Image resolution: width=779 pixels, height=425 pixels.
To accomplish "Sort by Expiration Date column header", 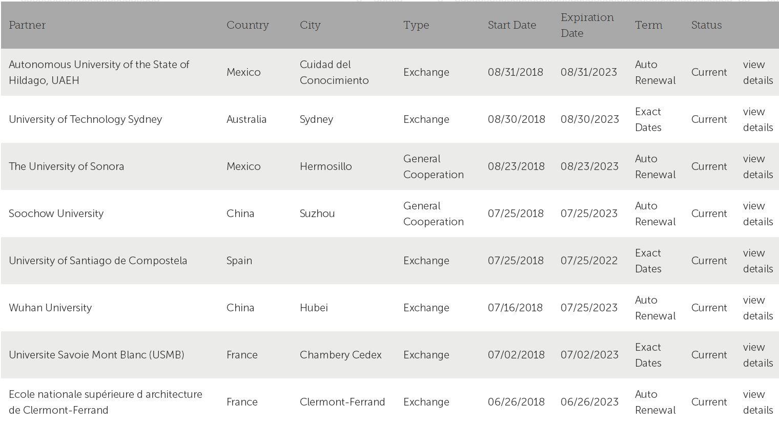I will click(587, 25).
